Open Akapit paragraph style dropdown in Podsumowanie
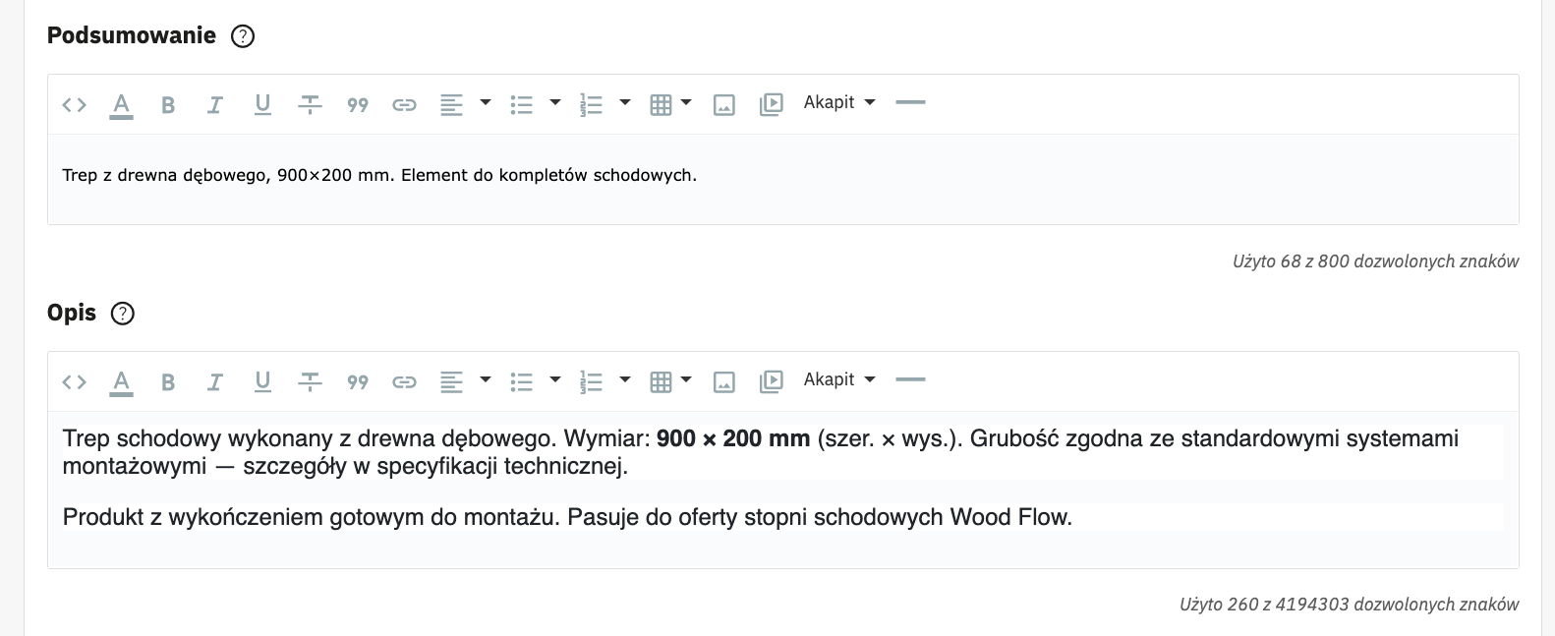This screenshot has height=636, width=1555. pos(839,102)
